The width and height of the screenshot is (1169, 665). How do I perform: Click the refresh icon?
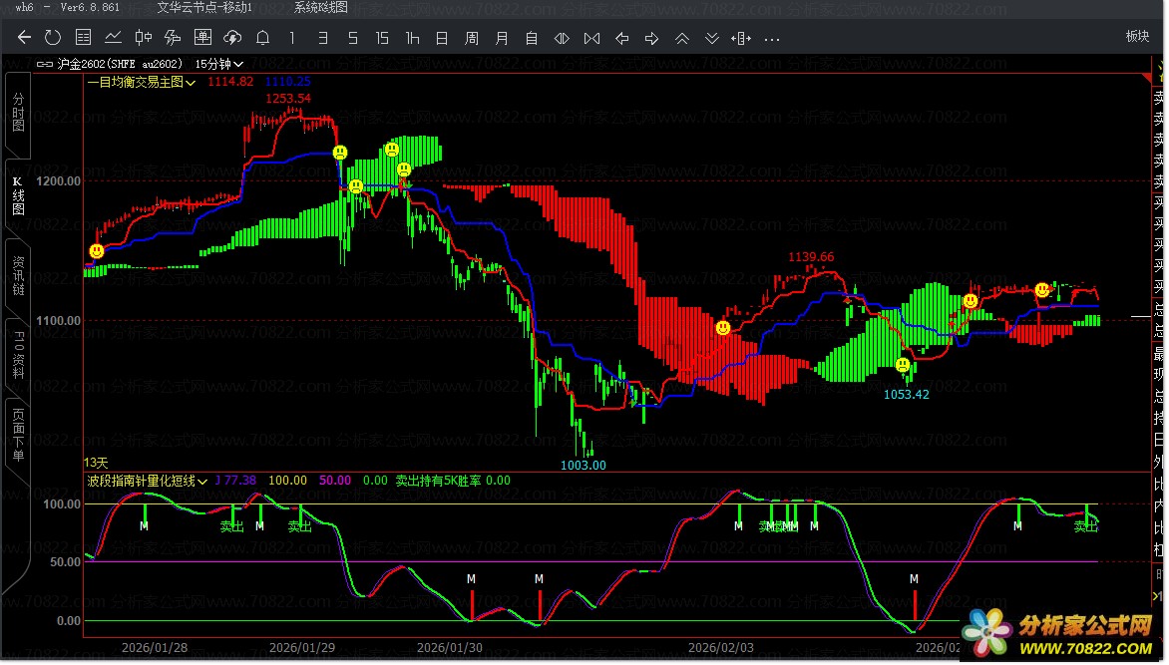click(x=53, y=39)
